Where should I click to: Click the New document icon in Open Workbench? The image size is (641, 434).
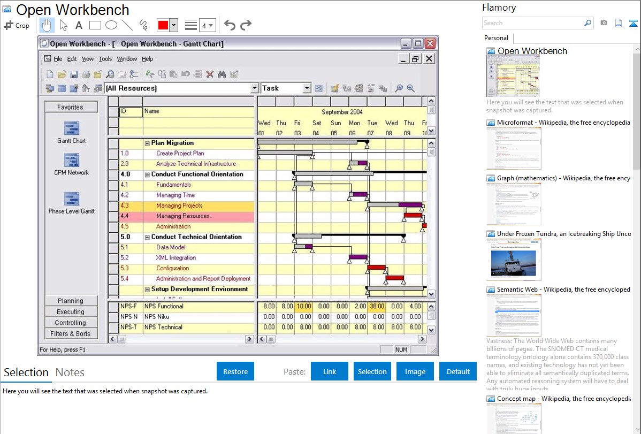click(x=50, y=74)
